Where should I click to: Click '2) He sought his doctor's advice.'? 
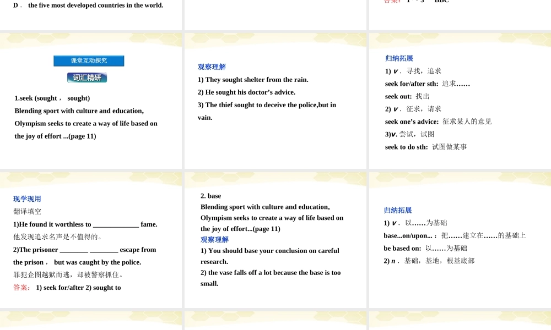(x=246, y=92)
